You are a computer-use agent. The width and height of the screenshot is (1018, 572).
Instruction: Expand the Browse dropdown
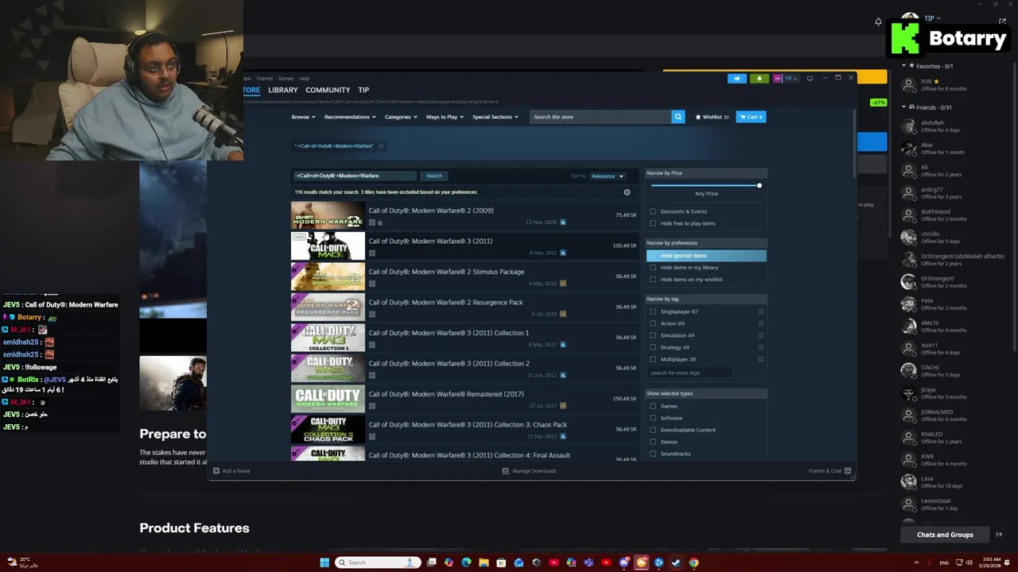click(x=303, y=117)
